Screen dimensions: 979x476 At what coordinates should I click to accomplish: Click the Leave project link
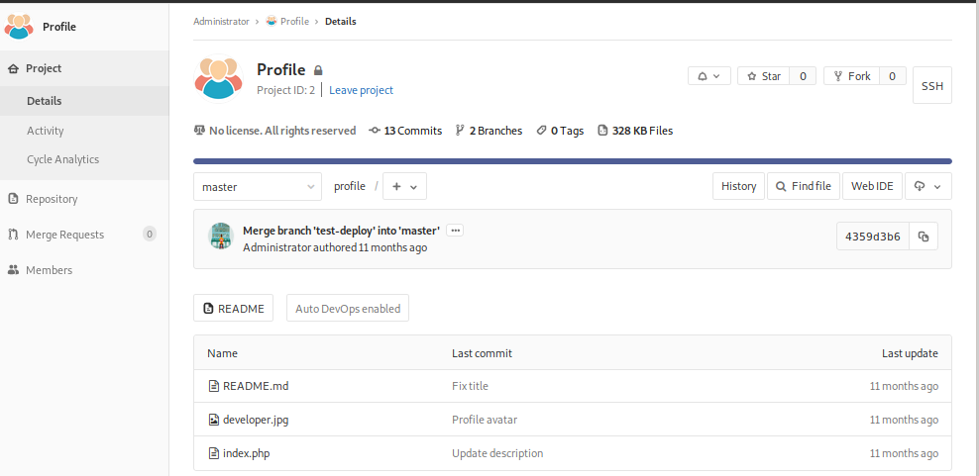click(361, 90)
